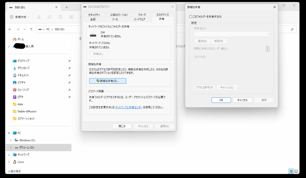
Task: Switch to カスタマイズ tab
Action: tap(163, 15)
